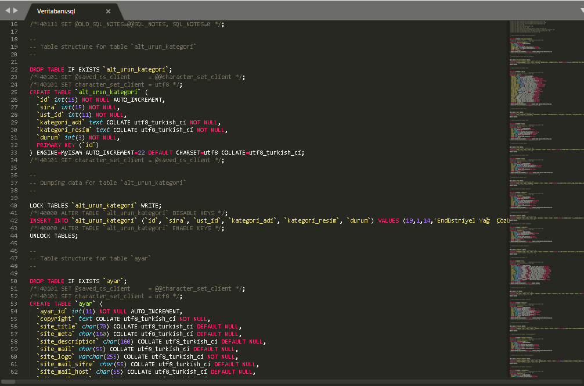Screen dimensions: 584x386
Task: Close the Veritabanı.sql tab
Action: 108,11
